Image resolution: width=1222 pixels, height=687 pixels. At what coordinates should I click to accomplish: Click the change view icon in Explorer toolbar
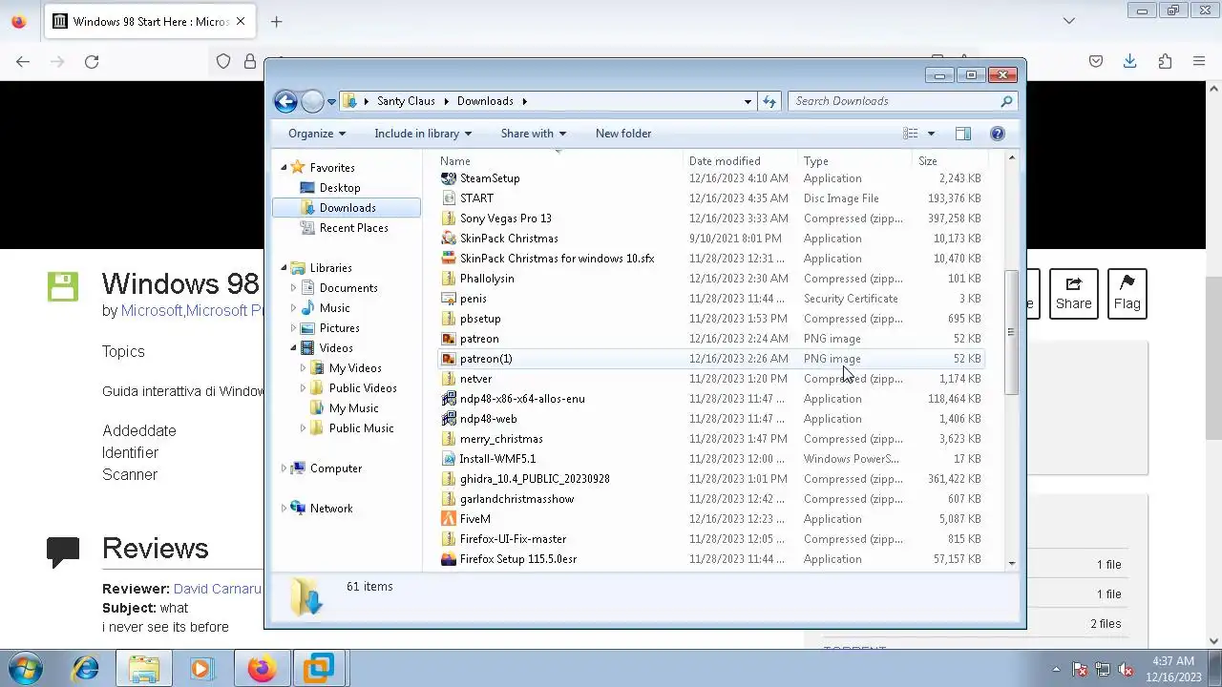click(911, 134)
